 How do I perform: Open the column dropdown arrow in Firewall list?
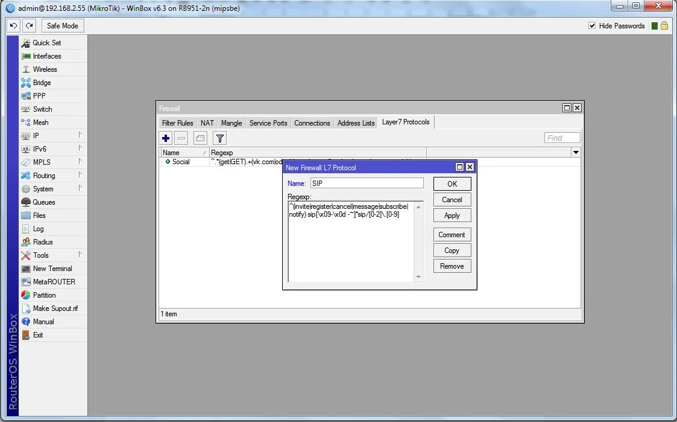pos(576,152)
